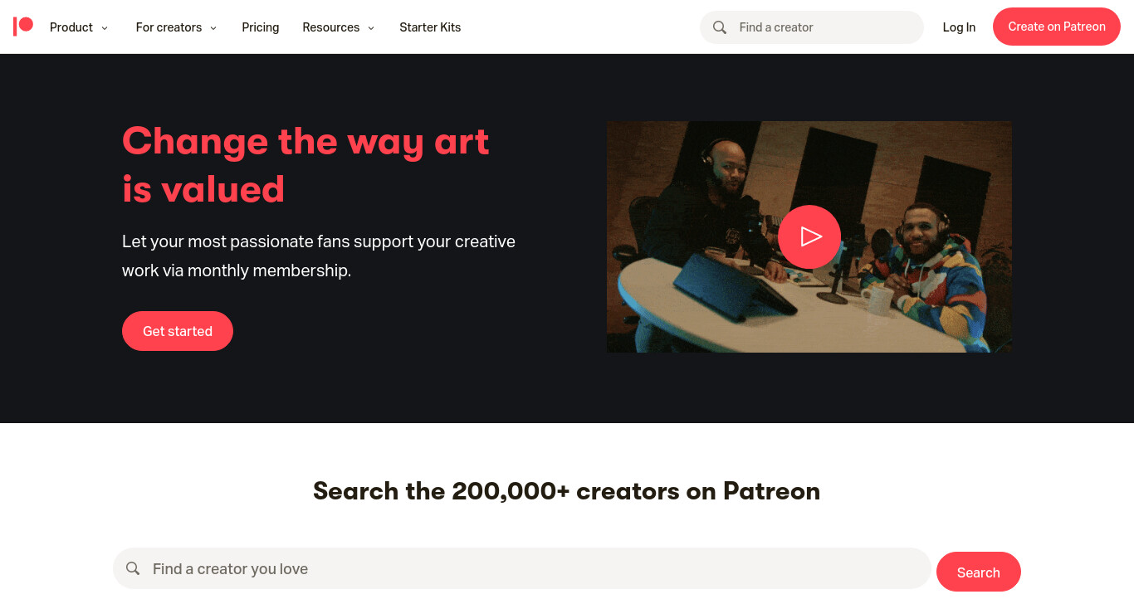Open the For creators menu

[176, 27]
